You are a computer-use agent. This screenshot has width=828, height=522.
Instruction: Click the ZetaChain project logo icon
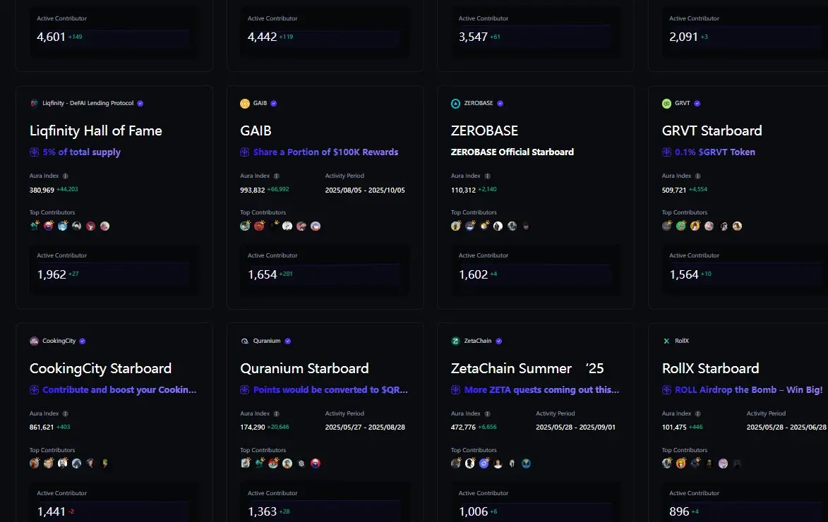point(456,341)
